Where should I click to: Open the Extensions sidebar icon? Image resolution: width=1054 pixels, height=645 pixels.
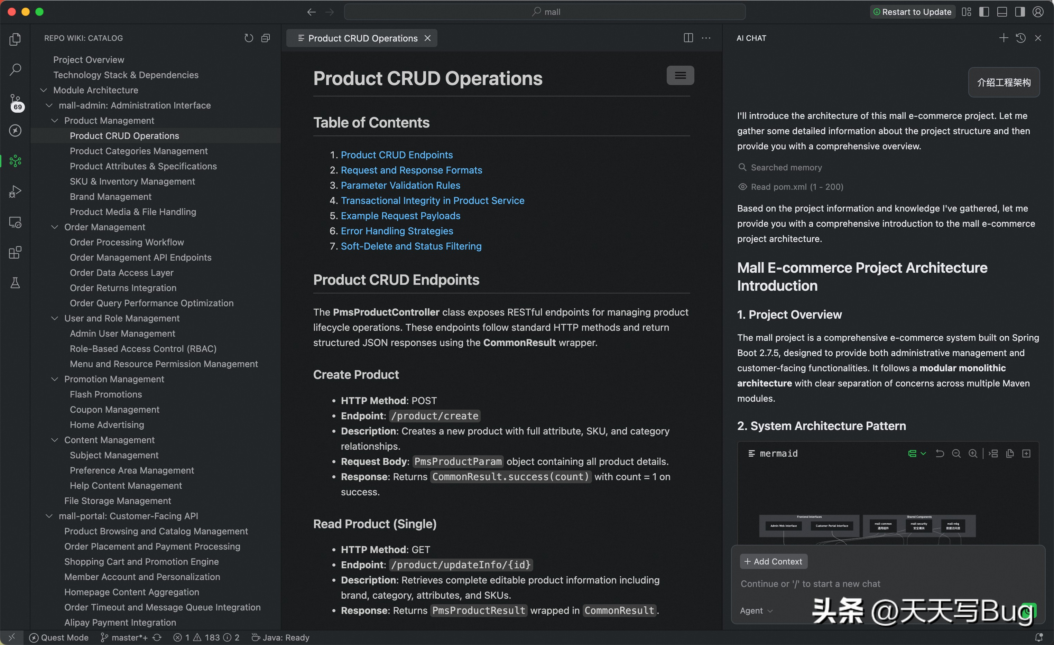tap(15, 252)
